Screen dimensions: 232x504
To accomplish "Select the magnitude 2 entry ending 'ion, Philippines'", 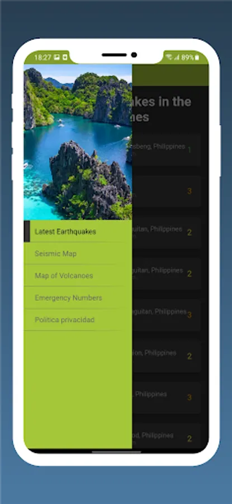I will (167, 356).
